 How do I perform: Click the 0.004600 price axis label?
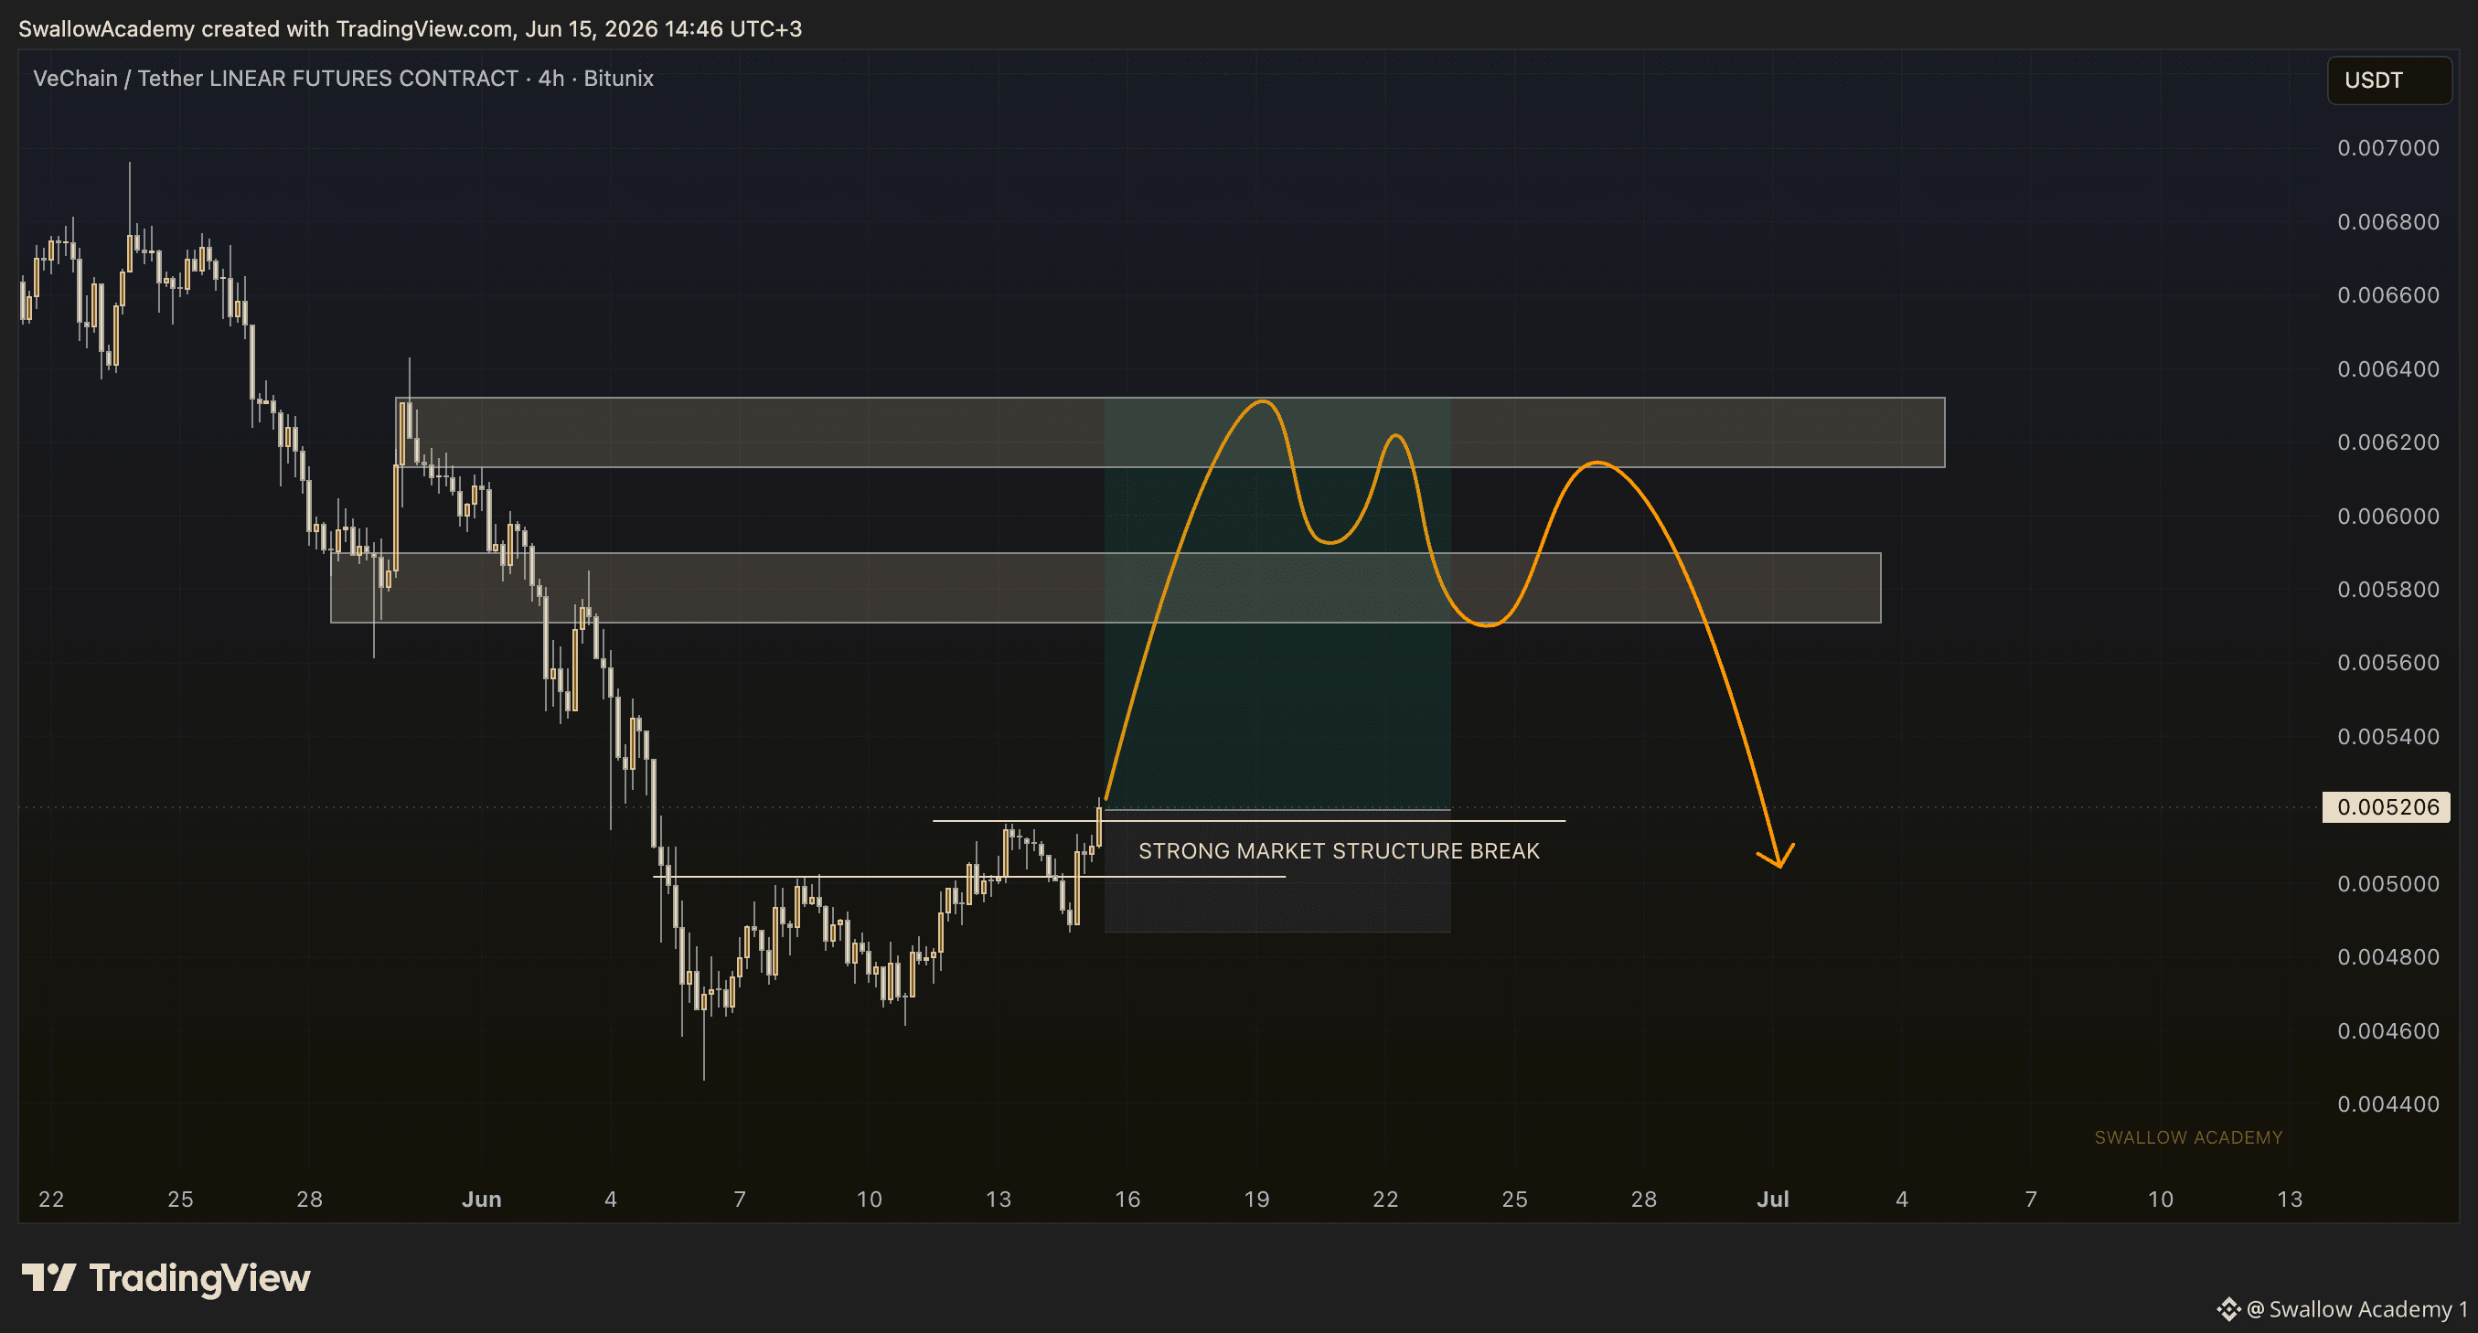(2388, 1031)
